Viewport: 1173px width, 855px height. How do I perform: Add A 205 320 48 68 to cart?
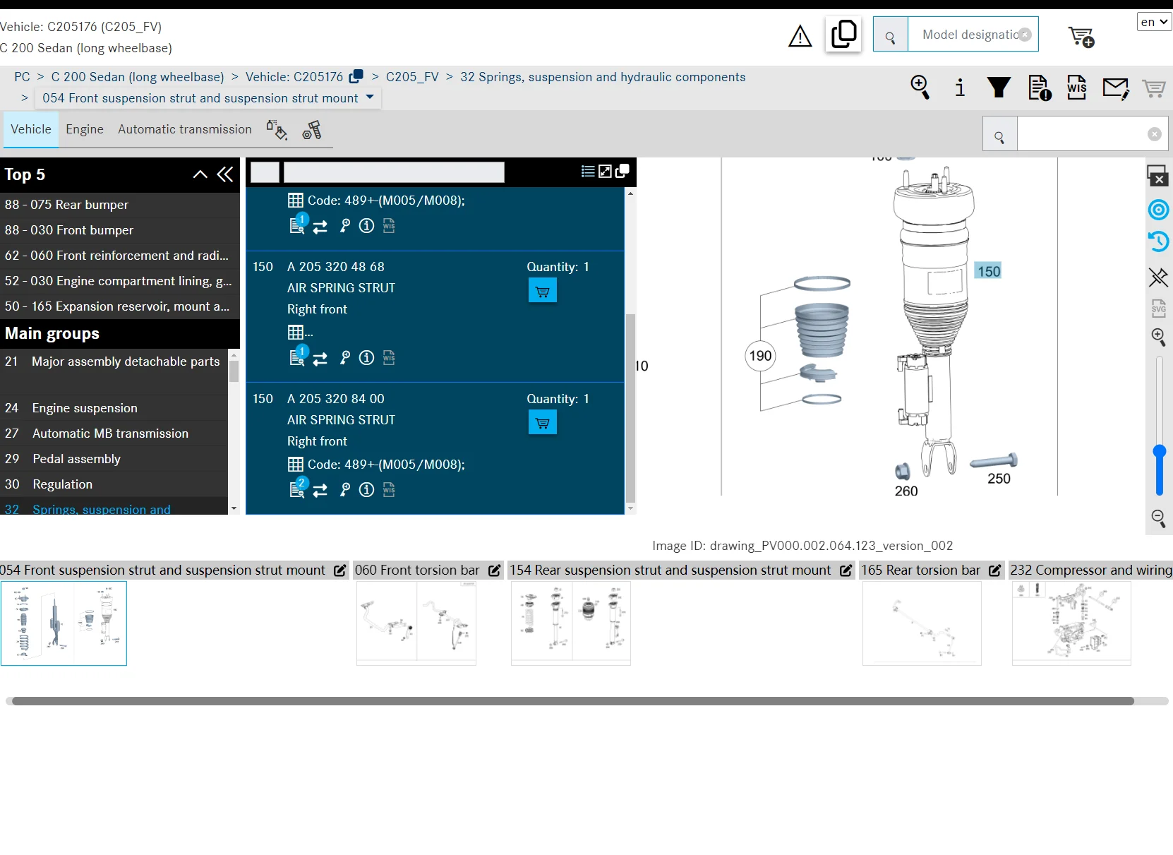543,290
